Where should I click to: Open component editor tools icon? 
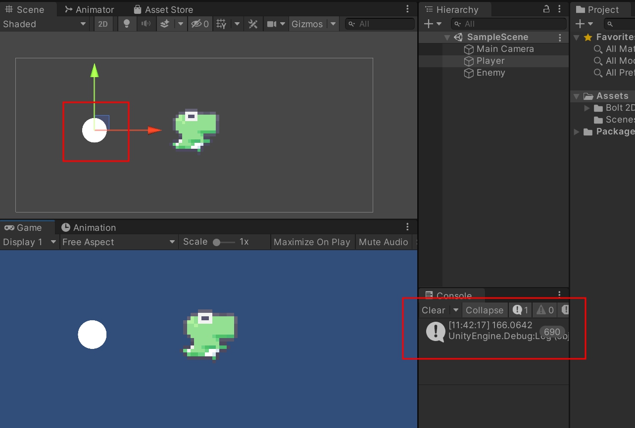(253, 24)
